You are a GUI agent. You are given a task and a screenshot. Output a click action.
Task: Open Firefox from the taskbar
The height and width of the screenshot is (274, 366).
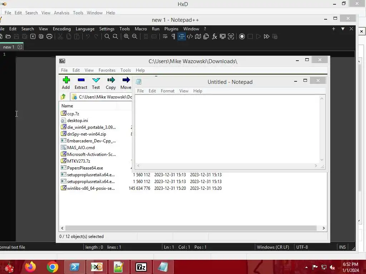point(30,267)
